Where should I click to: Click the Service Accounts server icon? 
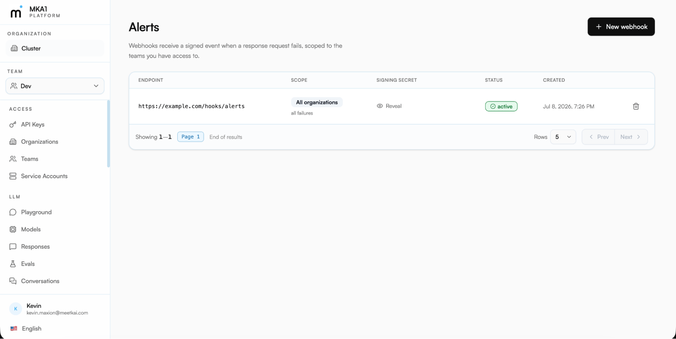tap(13, 176)
